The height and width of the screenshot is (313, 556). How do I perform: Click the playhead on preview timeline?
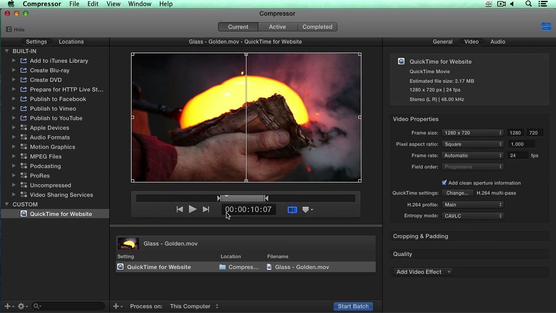click(x=226, y=198)
